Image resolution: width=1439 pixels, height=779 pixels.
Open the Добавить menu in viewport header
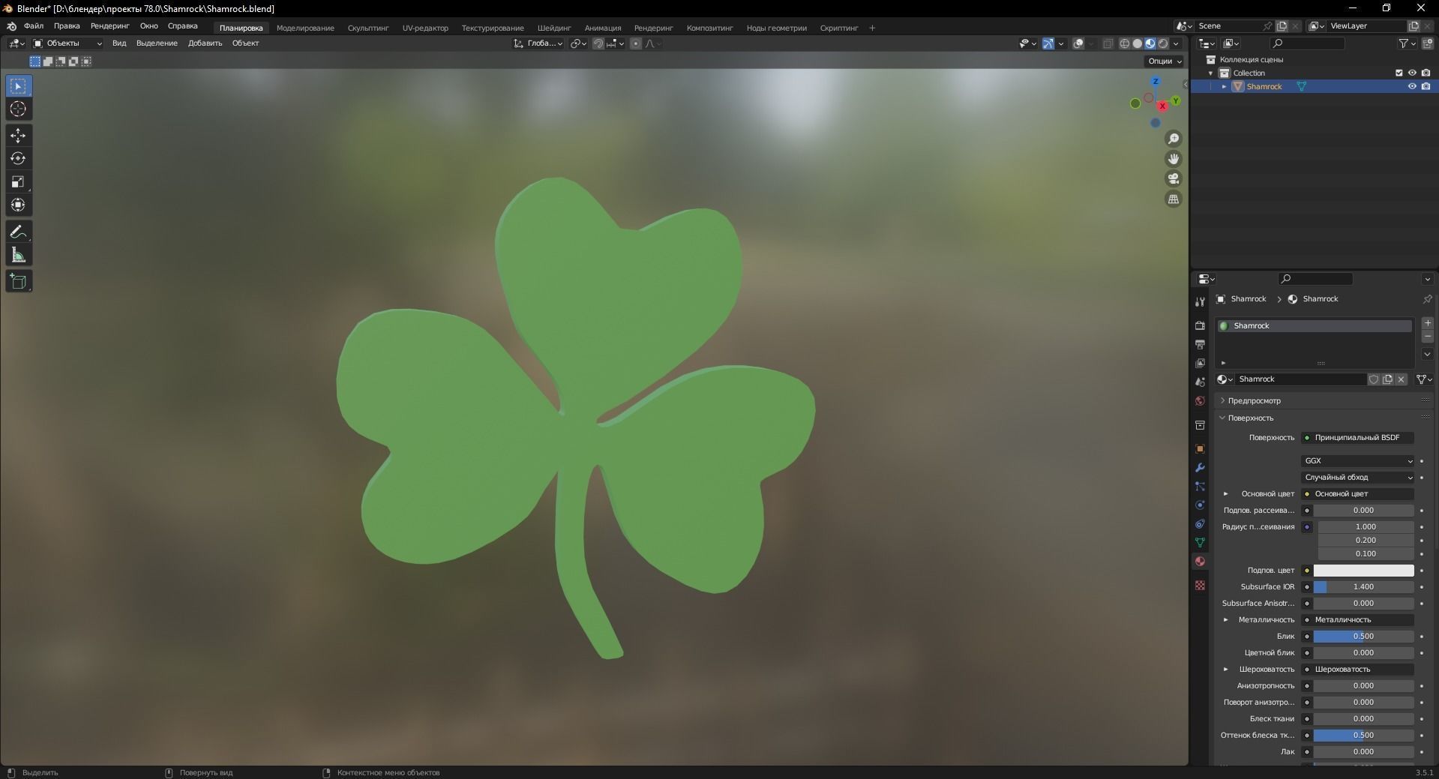(205, 43)
